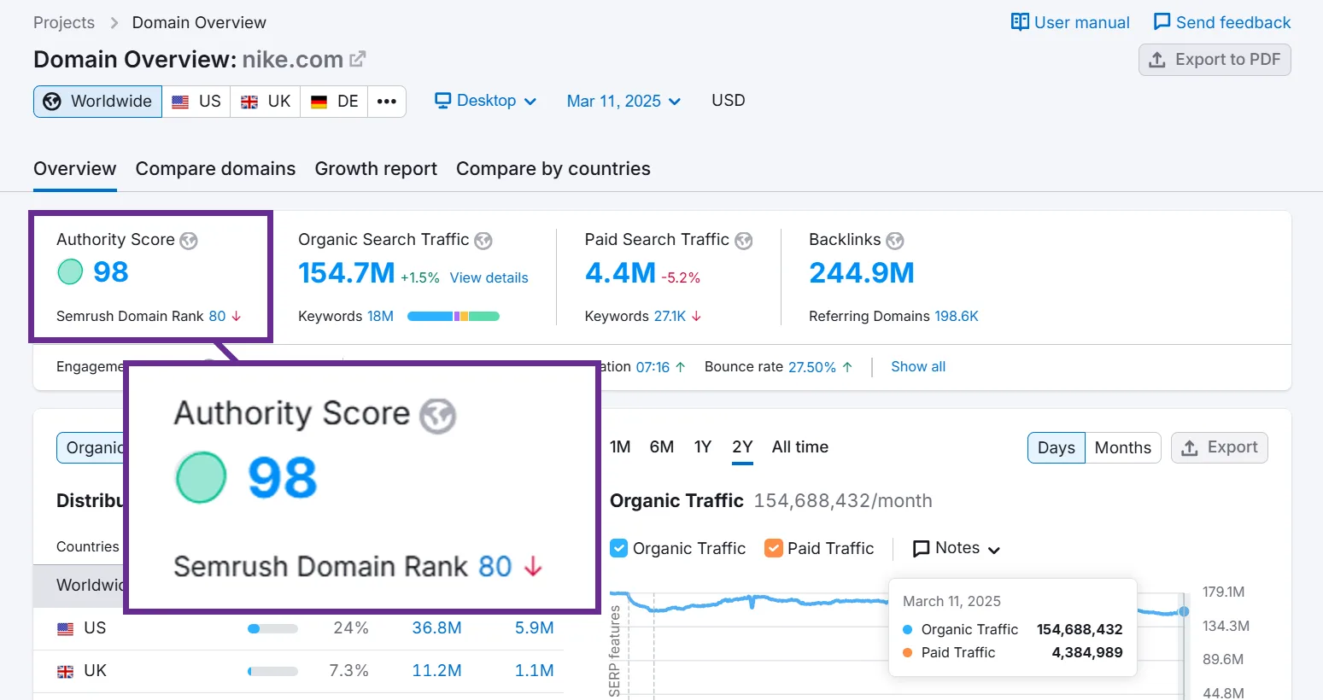Click the up arrow next to Bounce rate 27.50%

click(x=847, y=367)
